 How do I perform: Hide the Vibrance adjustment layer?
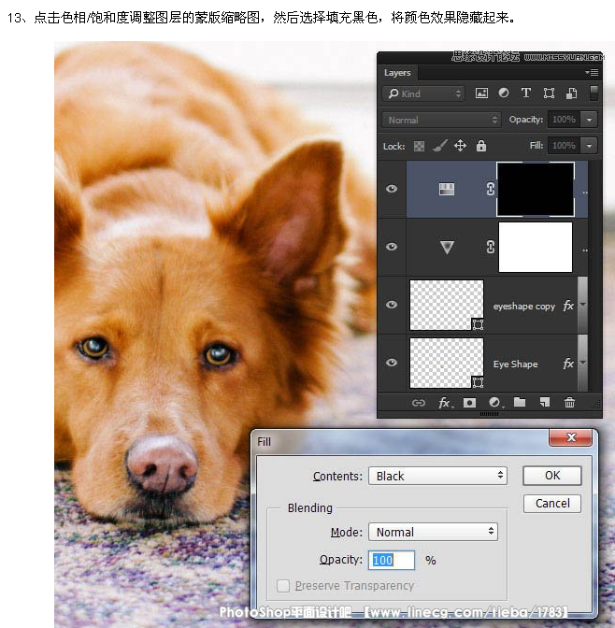[392, 247]
